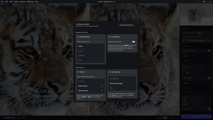Screen dimensions: 213x120
Task: Click the Subject Detection icon
Action: tap(78, 37)
